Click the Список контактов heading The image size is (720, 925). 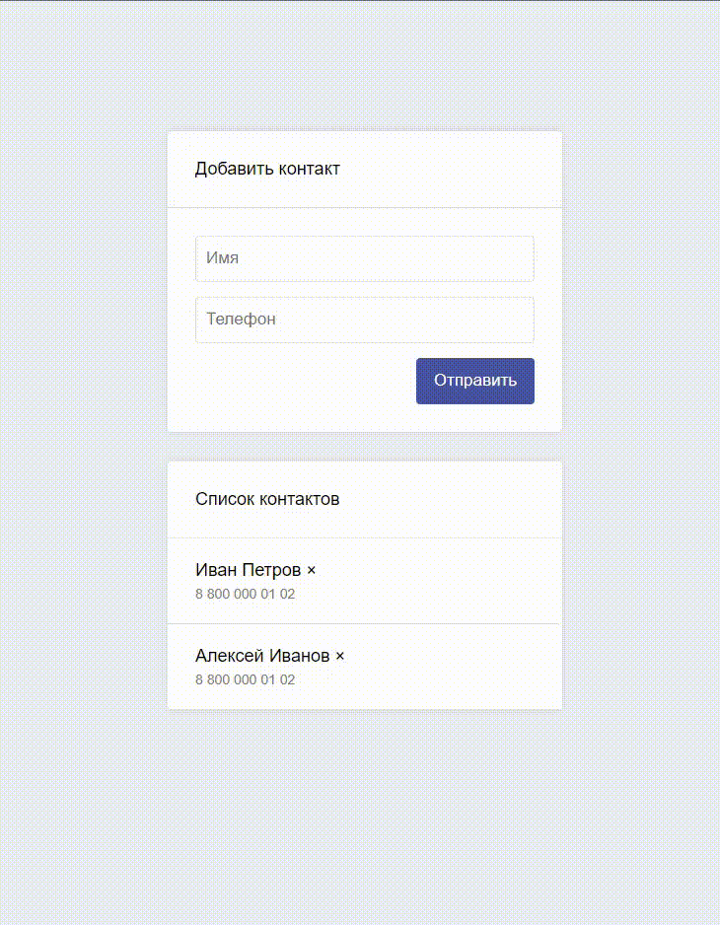[269, 499]
